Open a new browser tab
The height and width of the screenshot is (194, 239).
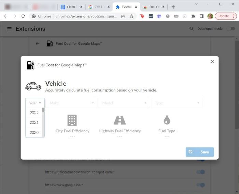coord(173,7)
